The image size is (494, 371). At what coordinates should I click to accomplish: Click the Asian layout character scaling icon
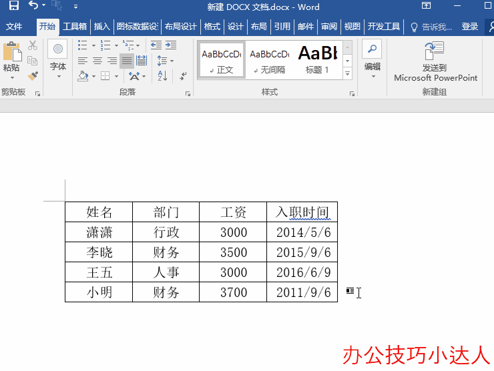coord(135,76)
